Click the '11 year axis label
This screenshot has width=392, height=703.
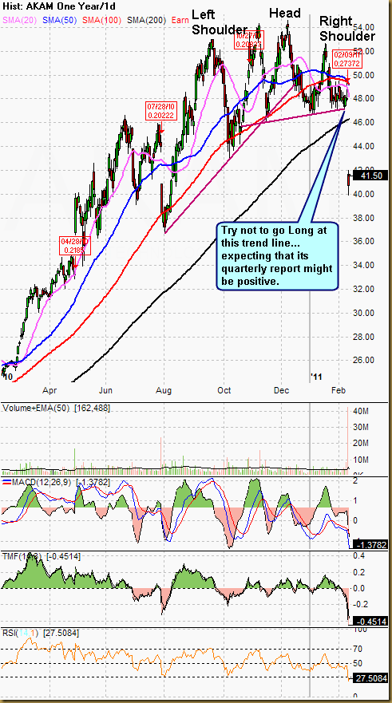(x=317, y=377)
